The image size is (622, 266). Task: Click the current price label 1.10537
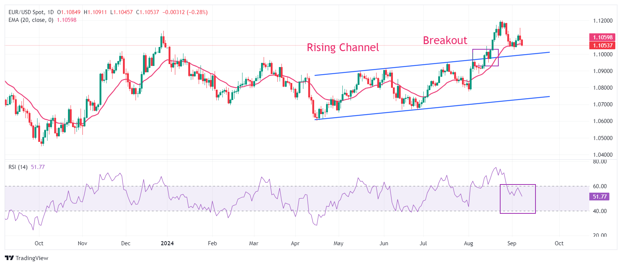(602, 46)
